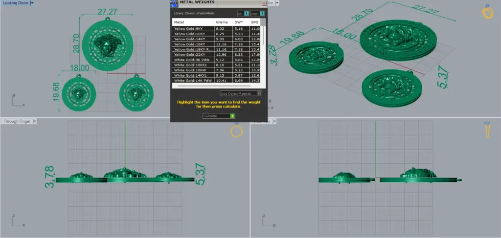501x238 pixels.
Task: Select the Yellow Gold:18KY R... row
Action: point(216,49)
